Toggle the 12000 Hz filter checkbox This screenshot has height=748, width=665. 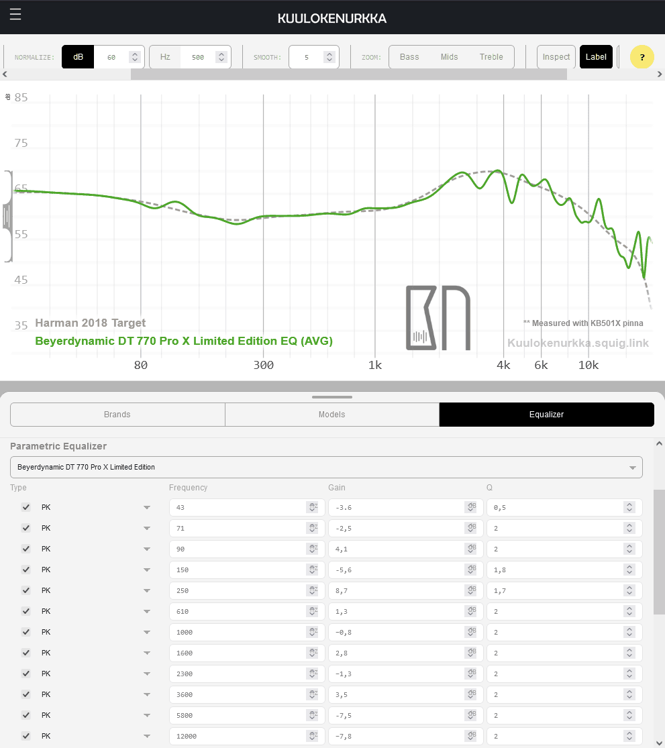(26, 736)
